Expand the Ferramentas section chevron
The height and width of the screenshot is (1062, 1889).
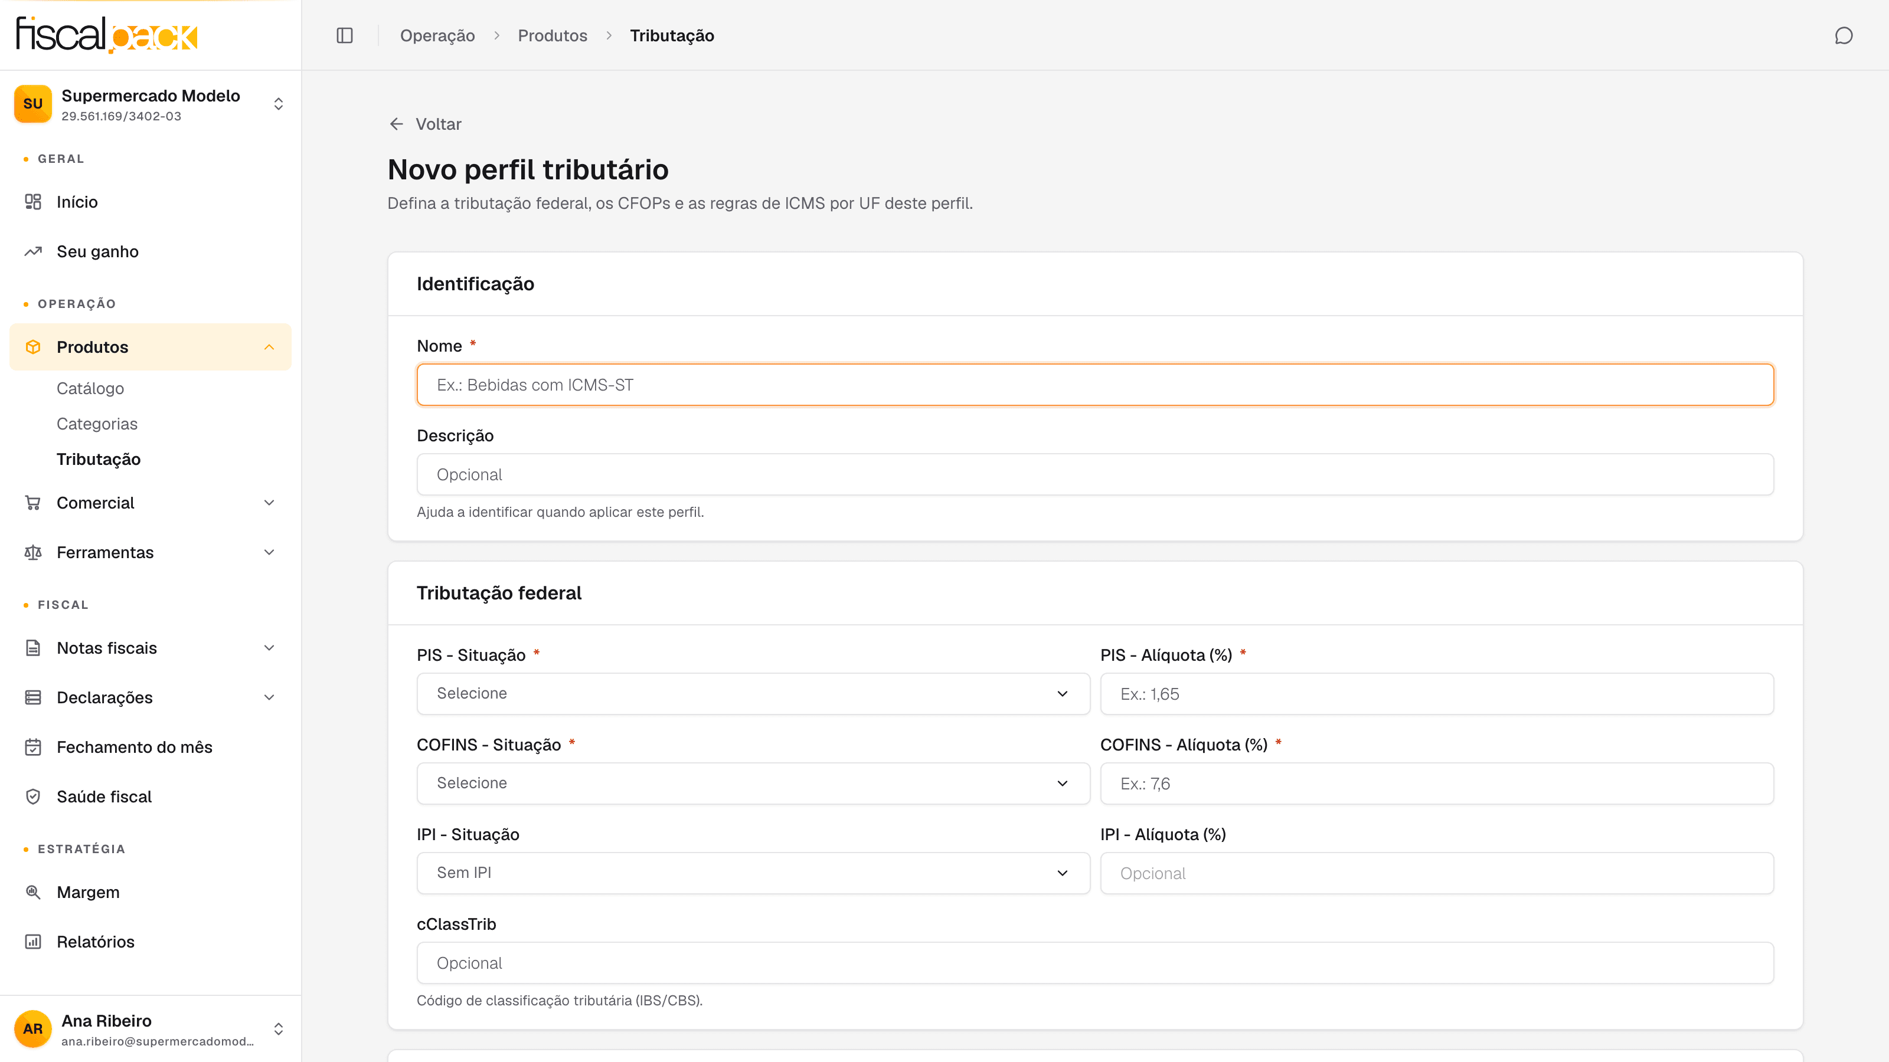269,553
